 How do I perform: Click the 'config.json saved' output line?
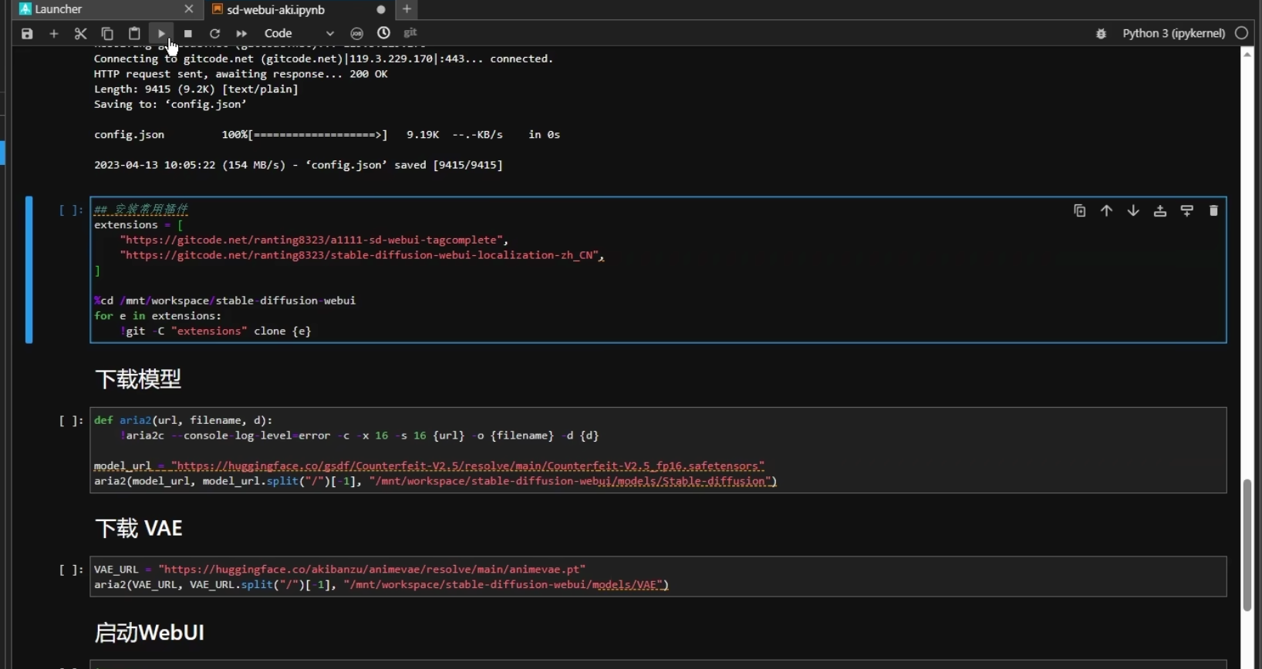coord(299,165)
